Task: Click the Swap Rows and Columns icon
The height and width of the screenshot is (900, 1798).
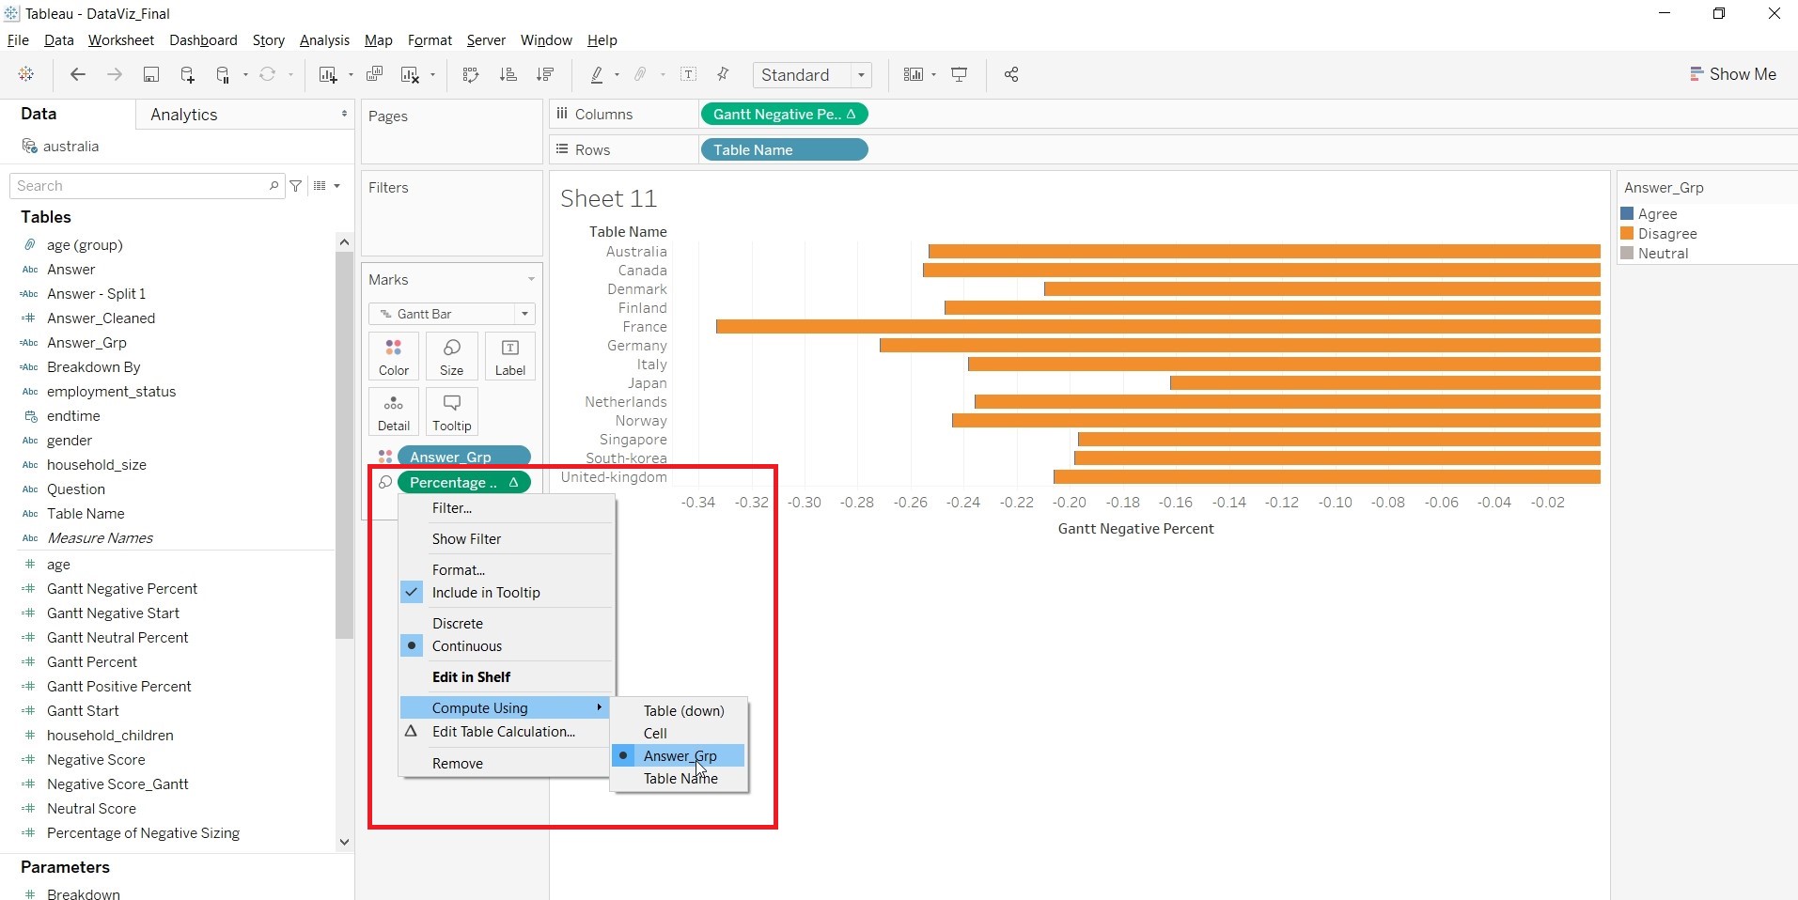Action: click(x=471, y=75)
